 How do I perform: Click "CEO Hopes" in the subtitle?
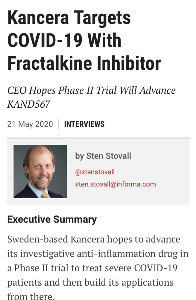coord(32,91)
